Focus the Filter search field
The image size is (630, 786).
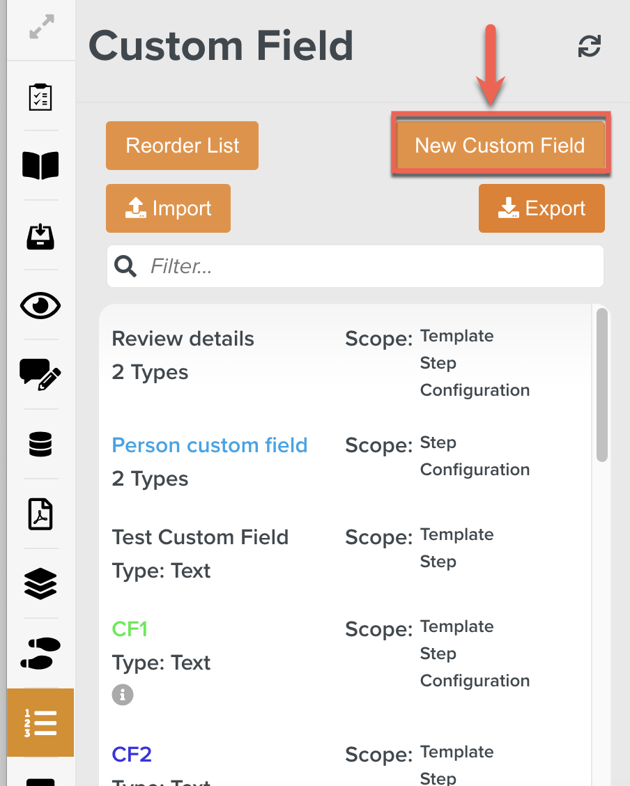[369, 266]
